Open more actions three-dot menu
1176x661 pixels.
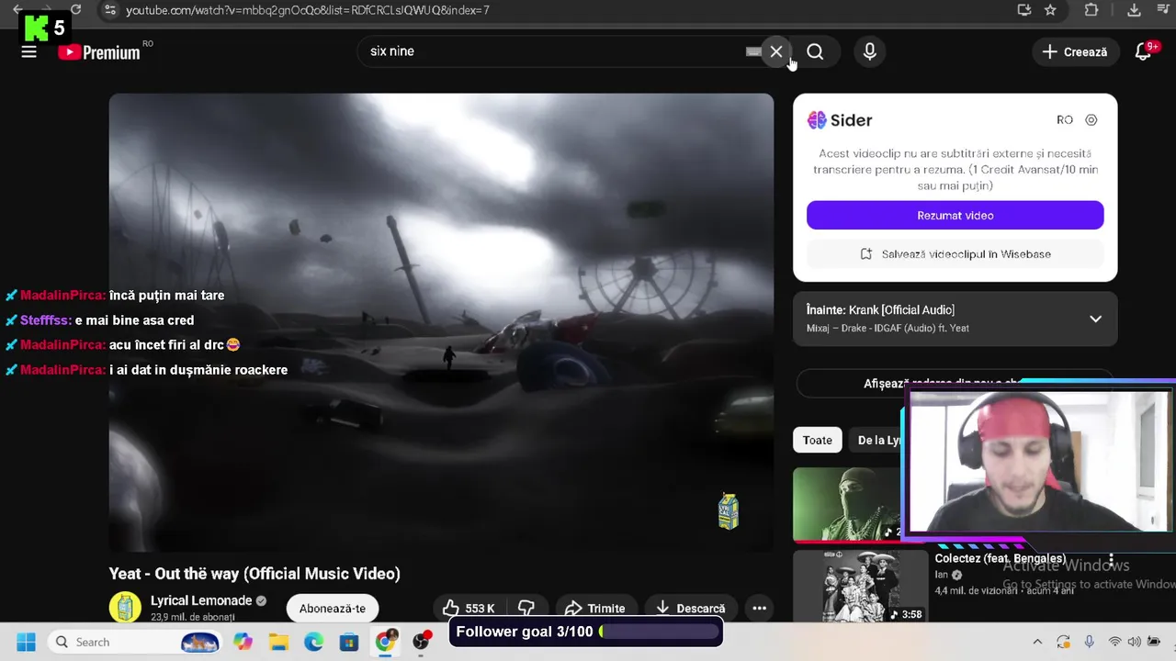tap(759, 608)
